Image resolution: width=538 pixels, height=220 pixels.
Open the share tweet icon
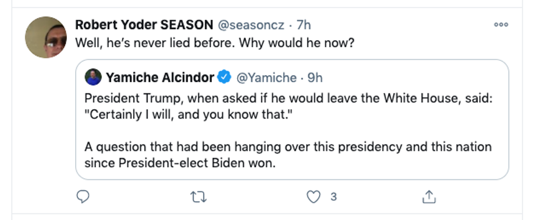428,196
